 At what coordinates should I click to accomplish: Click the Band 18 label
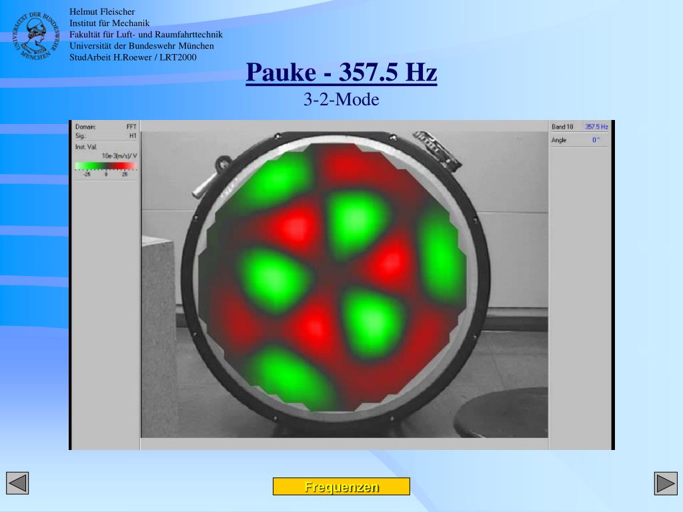click(562, 127)
